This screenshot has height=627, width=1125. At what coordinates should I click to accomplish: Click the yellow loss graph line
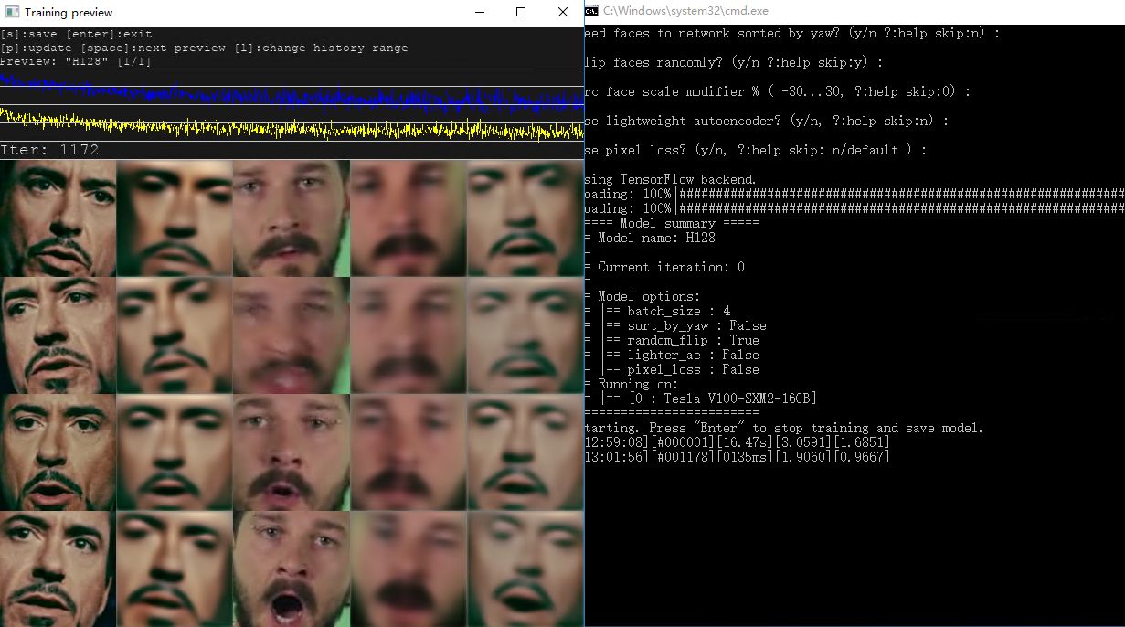point(292,126)
